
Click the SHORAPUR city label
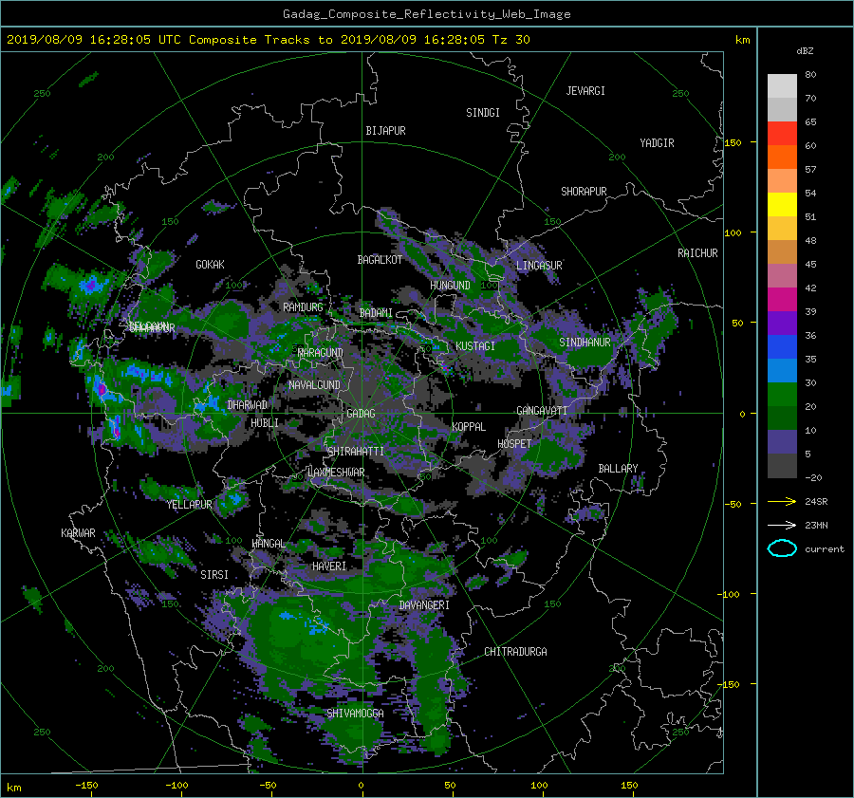pos(584,192)
